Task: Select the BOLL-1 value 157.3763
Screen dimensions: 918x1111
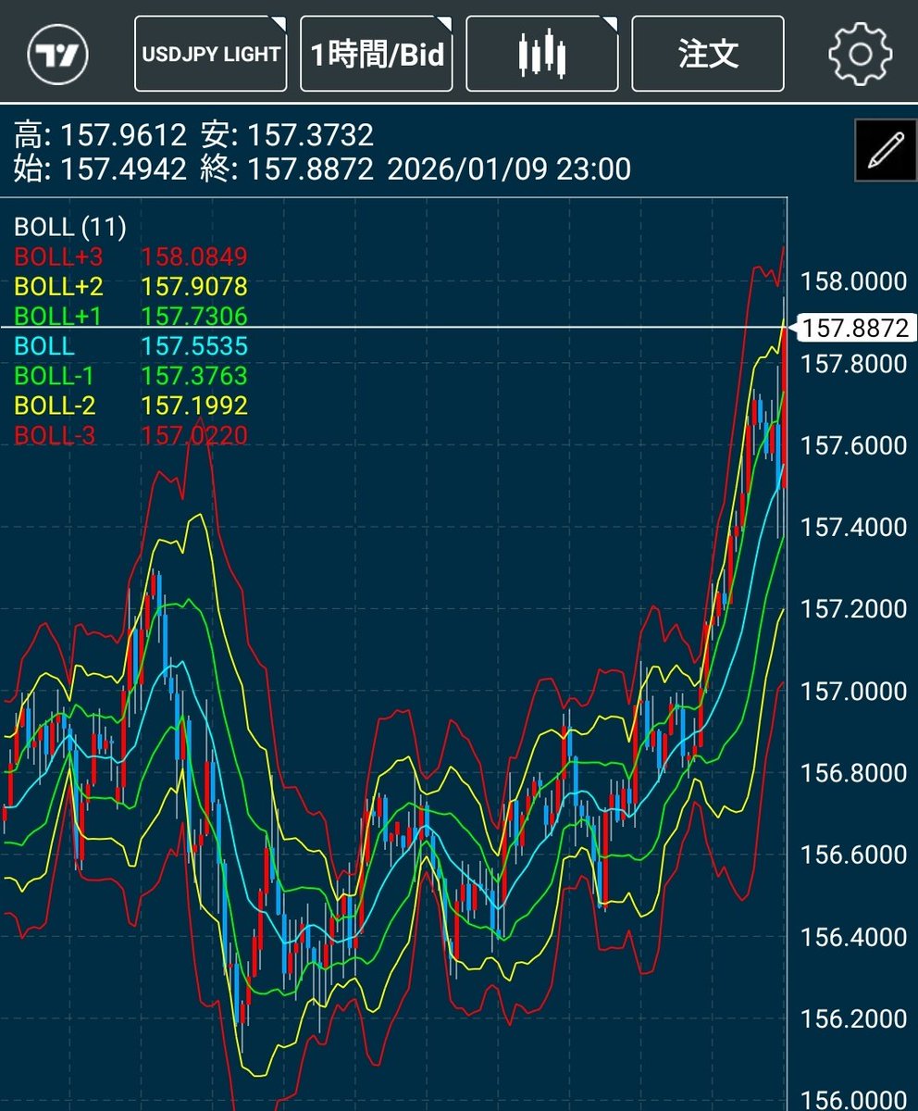Action: click(x=194, y=376)
